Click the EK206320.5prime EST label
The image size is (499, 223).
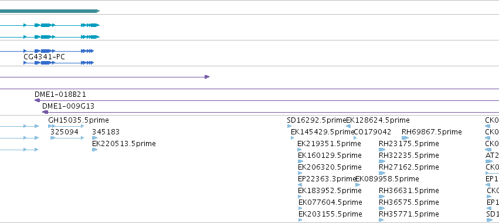pos(330,167)
